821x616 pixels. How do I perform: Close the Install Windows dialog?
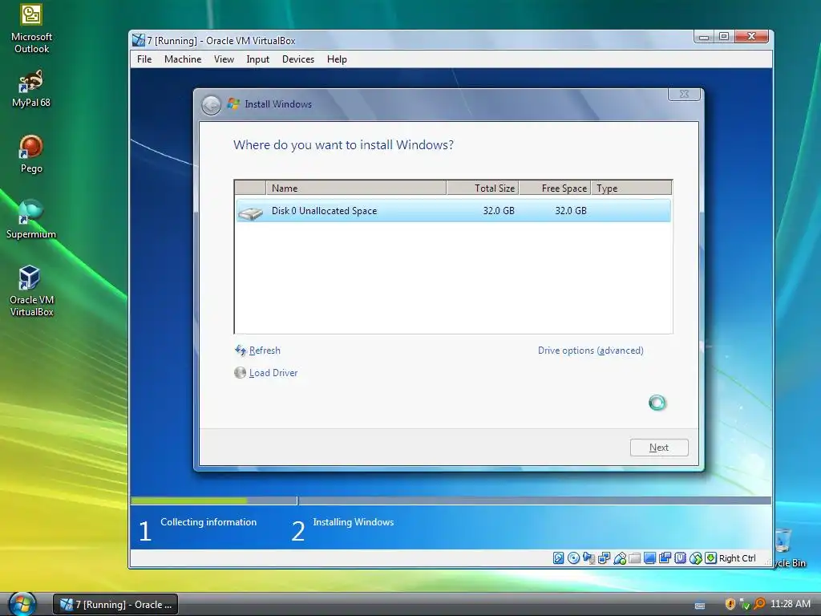click(x=684, y=95)
